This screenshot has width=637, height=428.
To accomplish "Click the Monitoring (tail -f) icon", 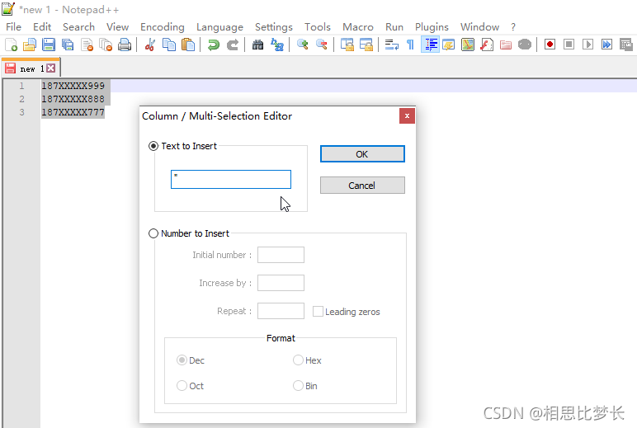I will 525,45.
